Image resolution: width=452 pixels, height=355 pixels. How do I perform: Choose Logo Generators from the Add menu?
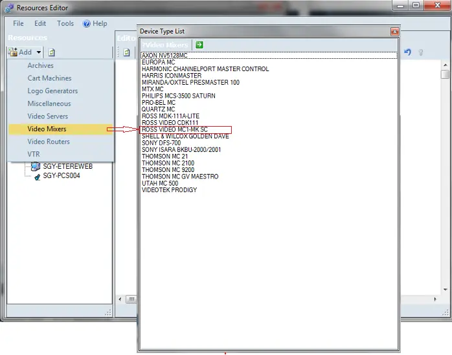click(x=52, y=91)
